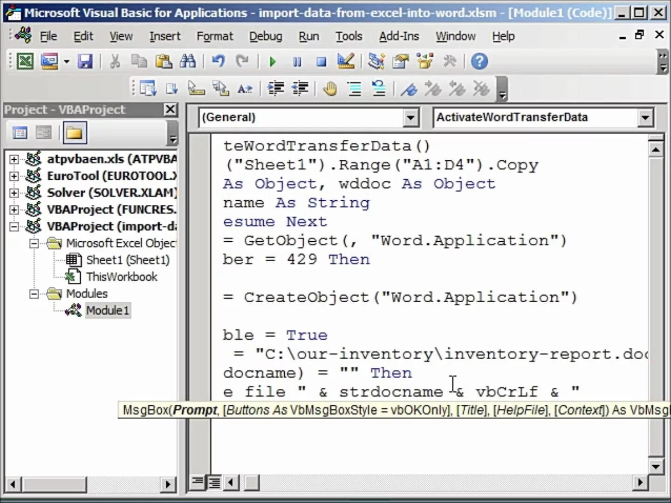The image size is (671, 503).
Task: Open the File menu
Action: (x=48, y=36)
